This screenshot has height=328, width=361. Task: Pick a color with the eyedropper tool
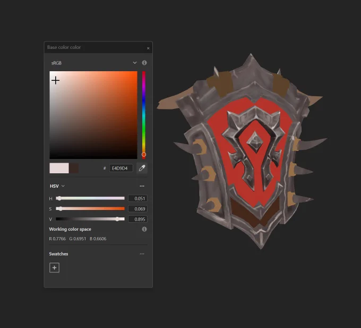pos(142,168)
